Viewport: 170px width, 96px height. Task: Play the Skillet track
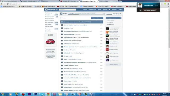pyautogui.click(x=62, y=59)
